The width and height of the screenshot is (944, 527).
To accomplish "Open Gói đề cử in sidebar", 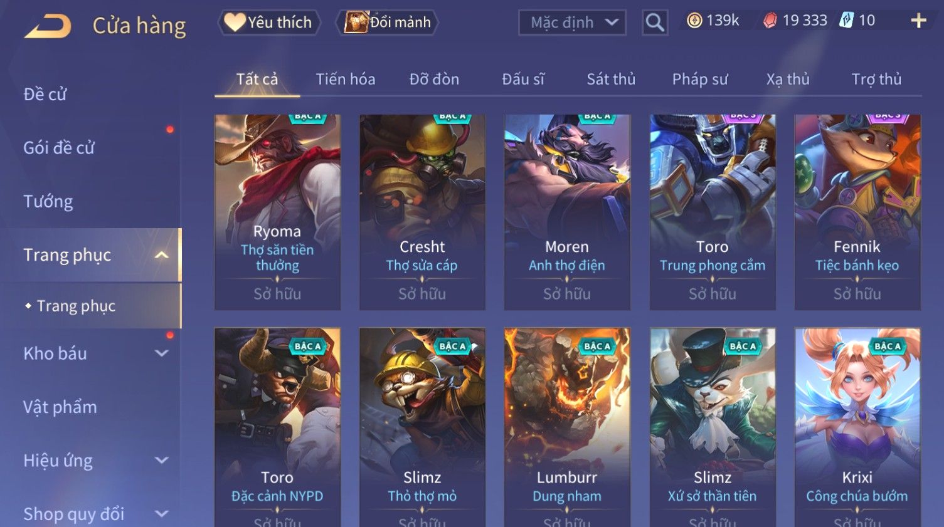I will (59, 148).
